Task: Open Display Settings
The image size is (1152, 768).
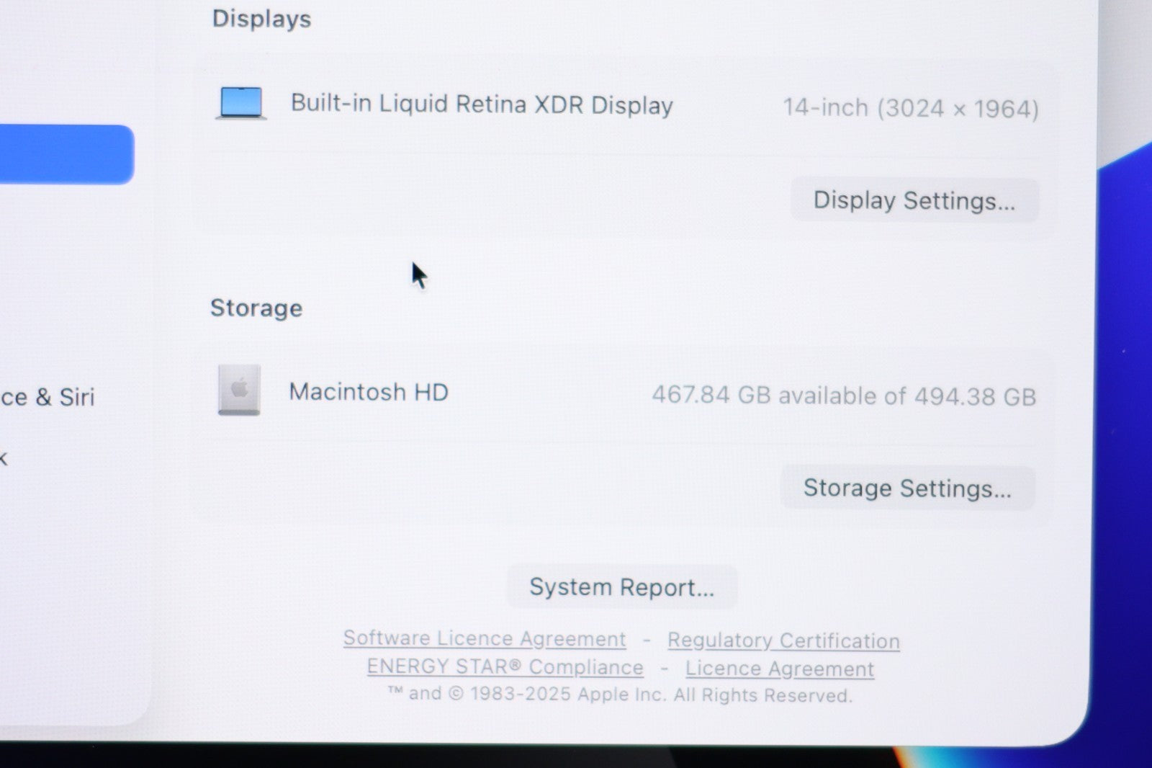Action: point(914,200)
